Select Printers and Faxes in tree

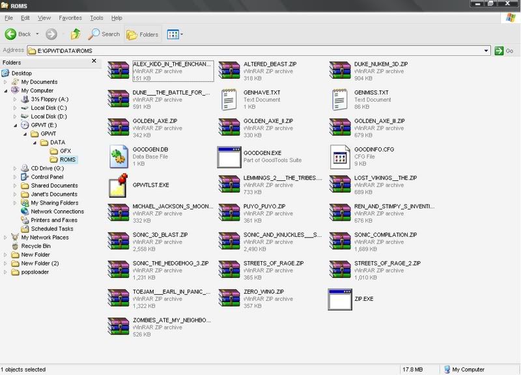[x=49, y=220]
